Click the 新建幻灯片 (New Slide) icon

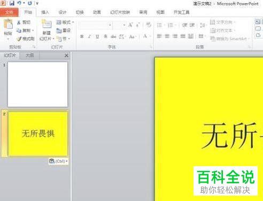[x=47, y=24]
